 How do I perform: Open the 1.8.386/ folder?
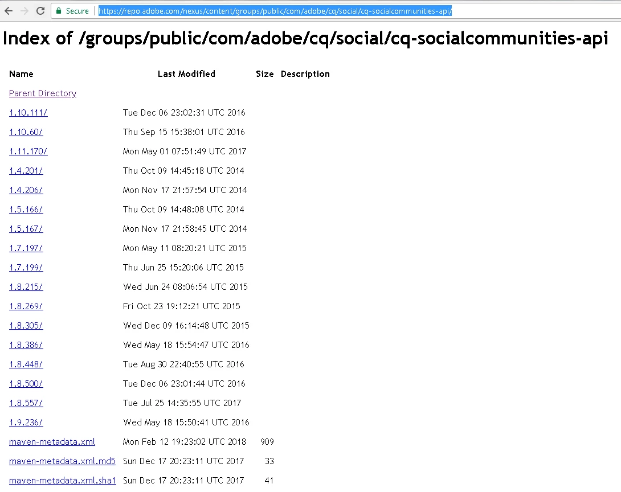(26, 346)
